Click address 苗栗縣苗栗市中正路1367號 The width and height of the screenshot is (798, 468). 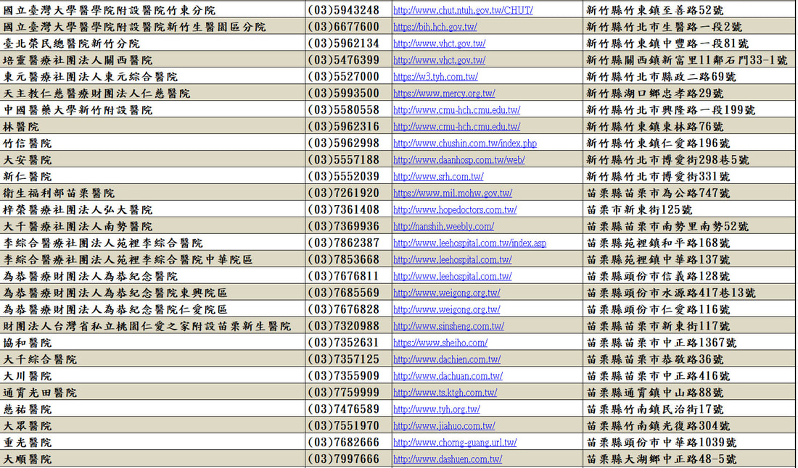coord(662,343)
